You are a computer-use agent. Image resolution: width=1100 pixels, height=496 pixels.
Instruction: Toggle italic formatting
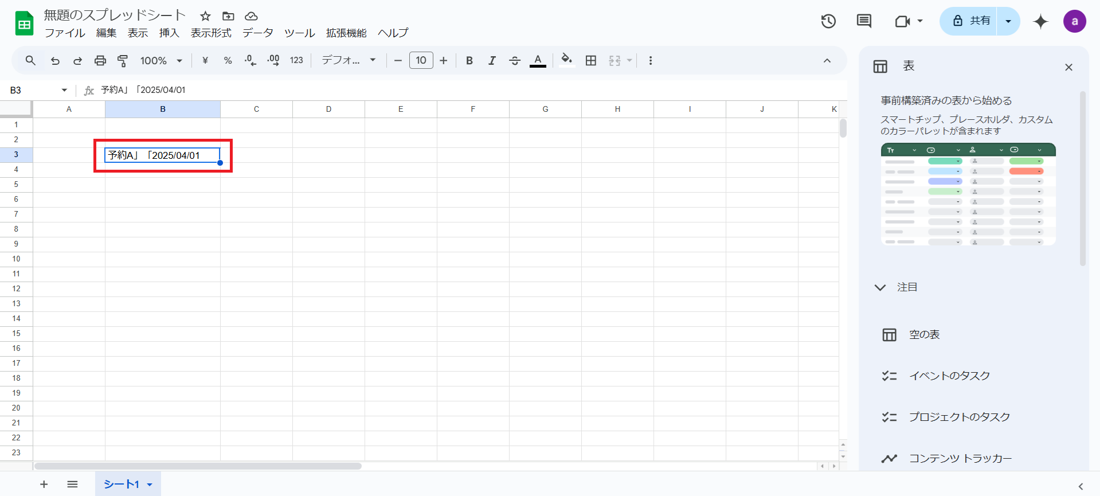tap(492, 61)
